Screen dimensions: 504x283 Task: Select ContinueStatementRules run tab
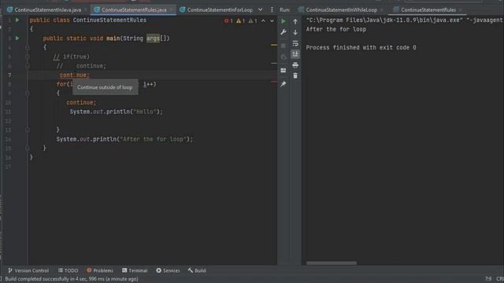point(428,10)
